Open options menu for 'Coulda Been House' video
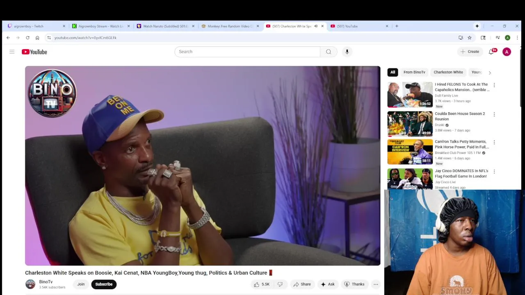Viewport: 525px width, 295px height. (x=494, y=114)
